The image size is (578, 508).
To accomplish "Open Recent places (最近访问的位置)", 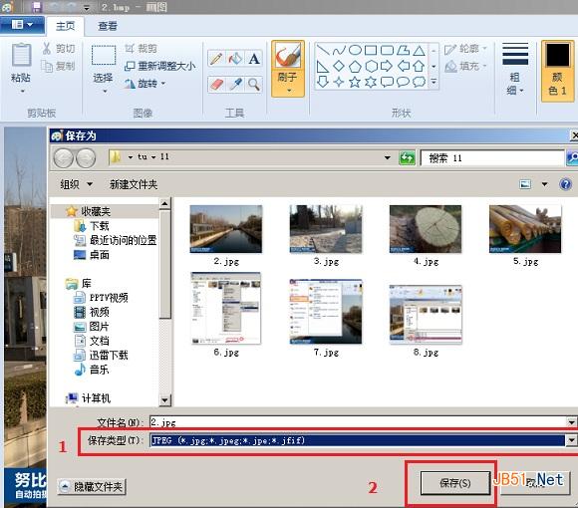I will click(116, 240).
